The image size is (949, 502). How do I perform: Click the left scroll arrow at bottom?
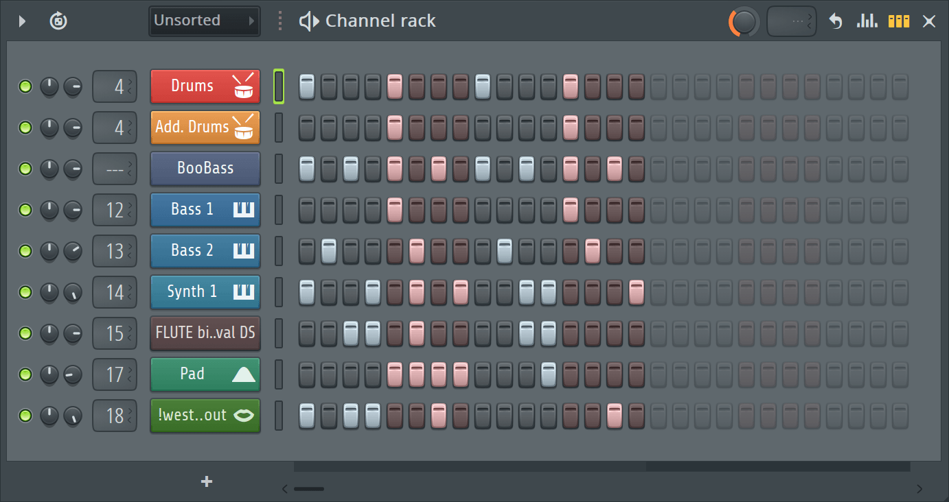tap(286, 489)
